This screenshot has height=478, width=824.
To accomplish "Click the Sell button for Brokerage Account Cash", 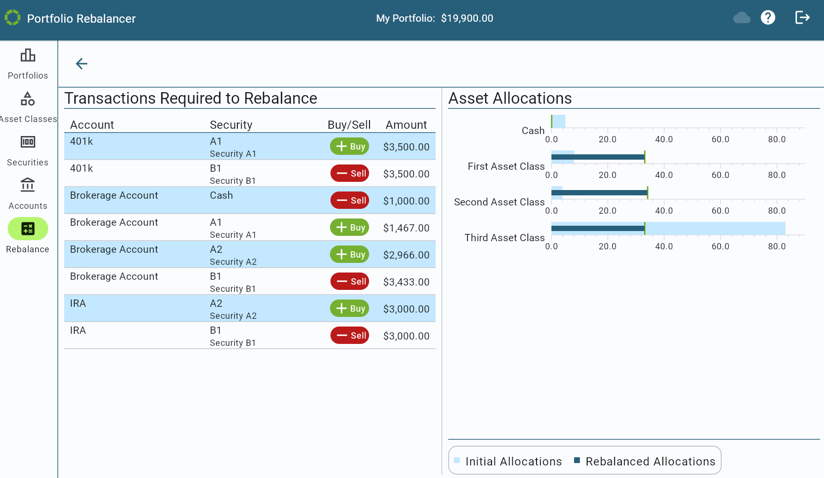I will click(x=349, y=200).
